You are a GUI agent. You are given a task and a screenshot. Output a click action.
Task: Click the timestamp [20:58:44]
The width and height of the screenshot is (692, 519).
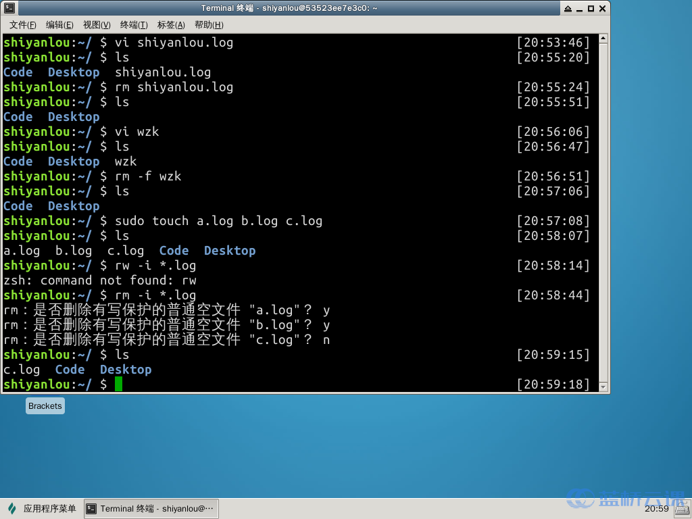click(x=553, y=295)
